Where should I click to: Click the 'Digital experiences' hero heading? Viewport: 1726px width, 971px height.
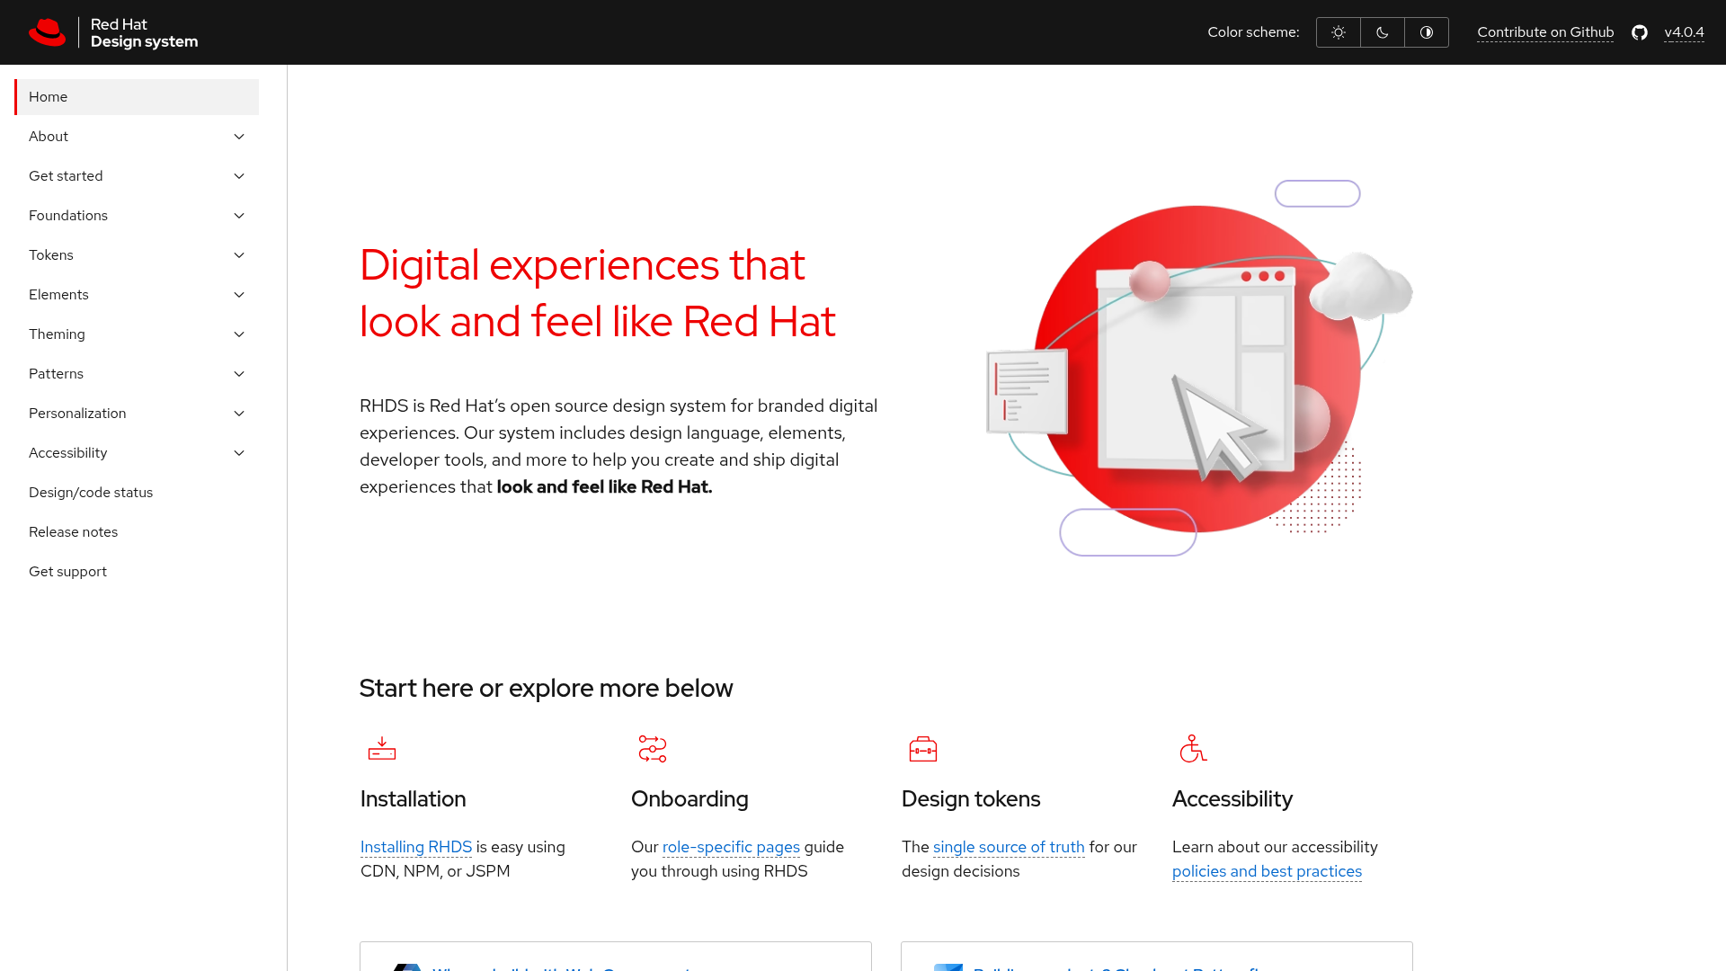[x=598, y=293]
